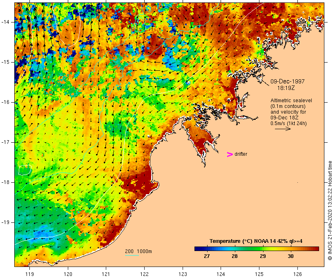The width and height of the screenshot is (335, 278).
Task: Click the latitude axis label '-17'
Action: (x=5, y=142)
